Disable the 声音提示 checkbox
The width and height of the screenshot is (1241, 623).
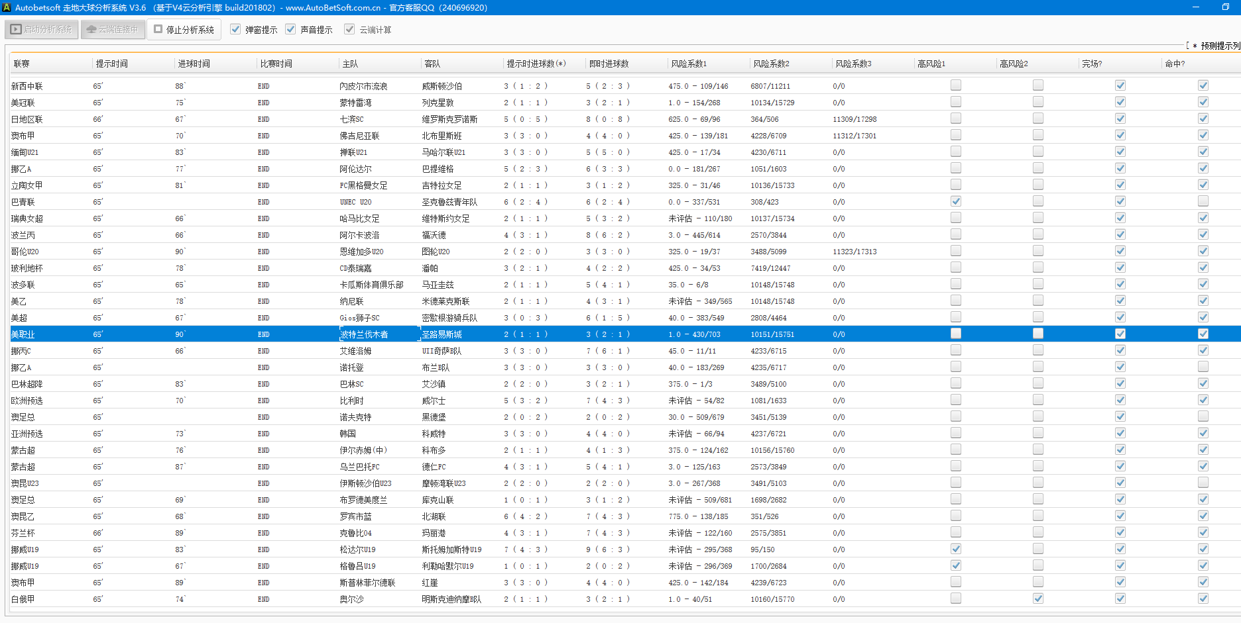click(x=290, y=30)
